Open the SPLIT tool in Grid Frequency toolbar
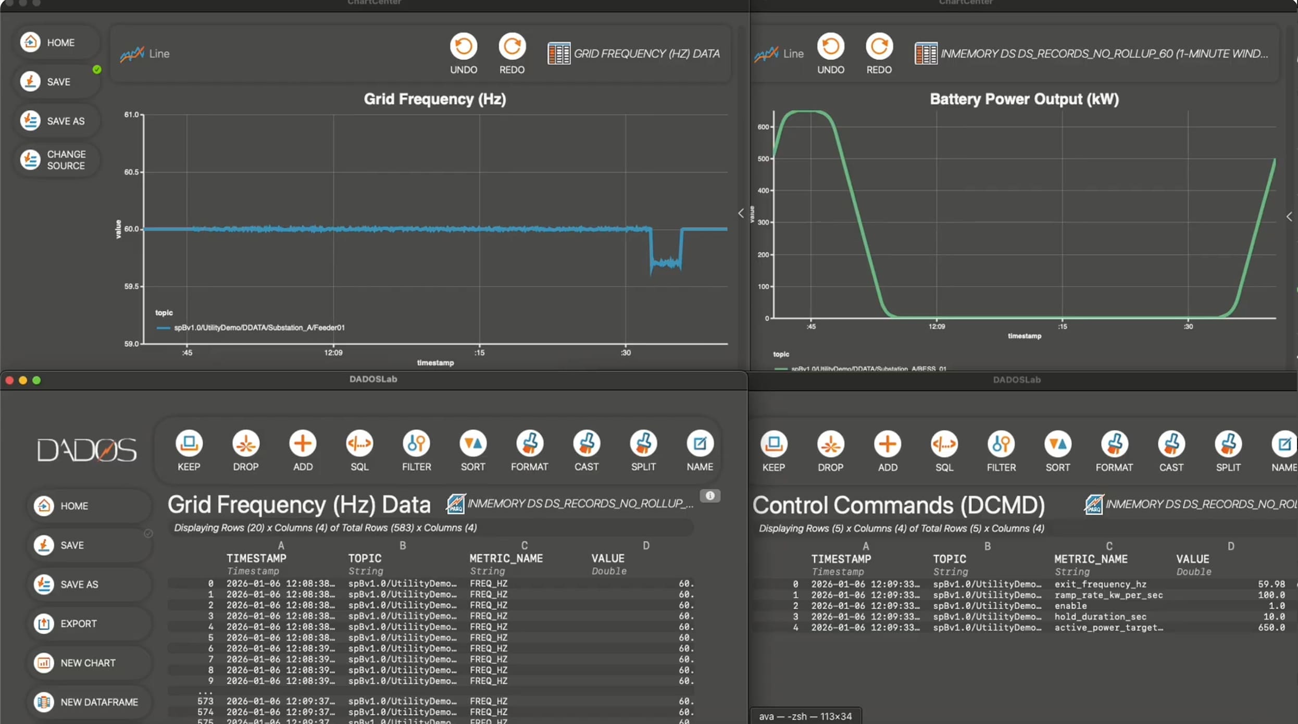Image resolution: width=1298 pixels, height=724 pixels. tap(643, 444)
